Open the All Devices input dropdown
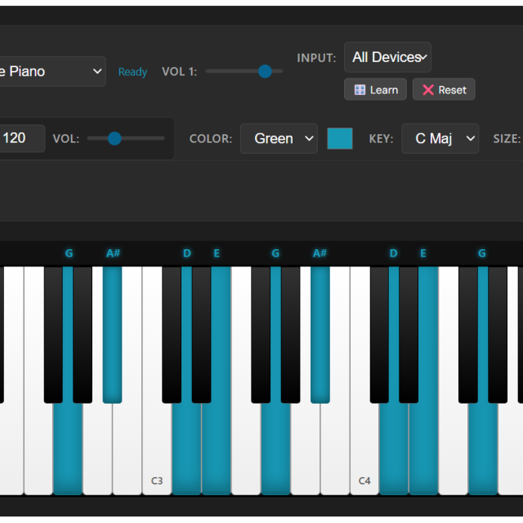523x523 pixels. pos(387,57)
